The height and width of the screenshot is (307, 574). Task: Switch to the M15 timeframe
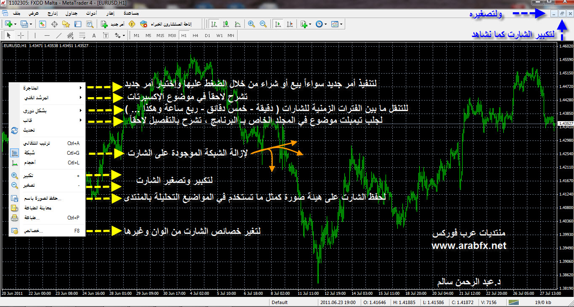(160, 35)
